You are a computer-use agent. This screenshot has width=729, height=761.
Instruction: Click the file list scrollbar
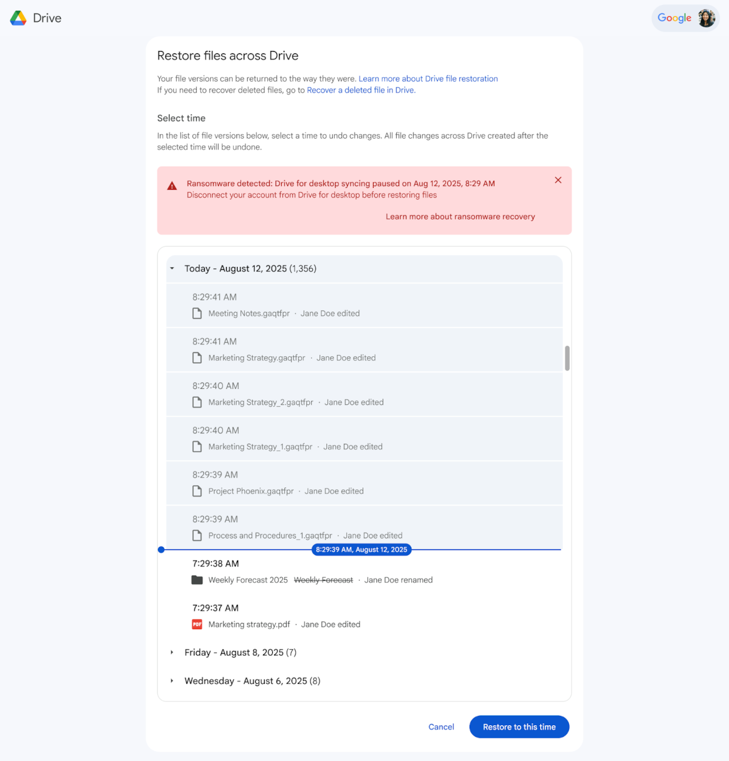(x=567, y=359)
